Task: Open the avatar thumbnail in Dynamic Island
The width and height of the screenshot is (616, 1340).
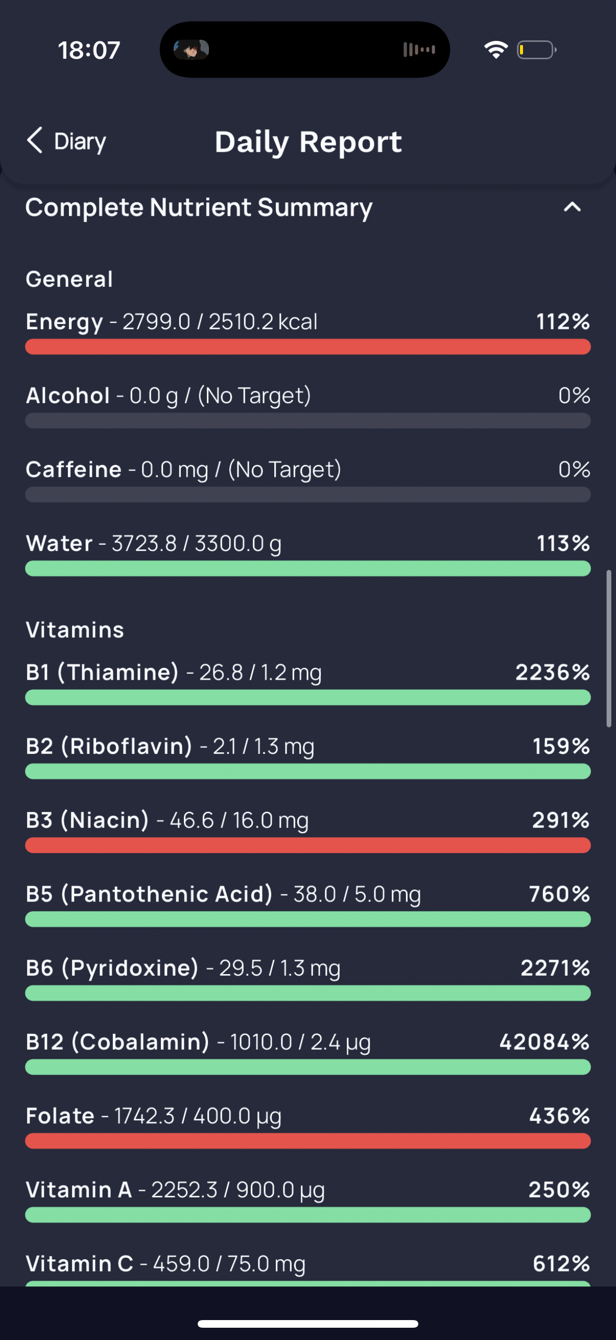Action: click(191, 50)
